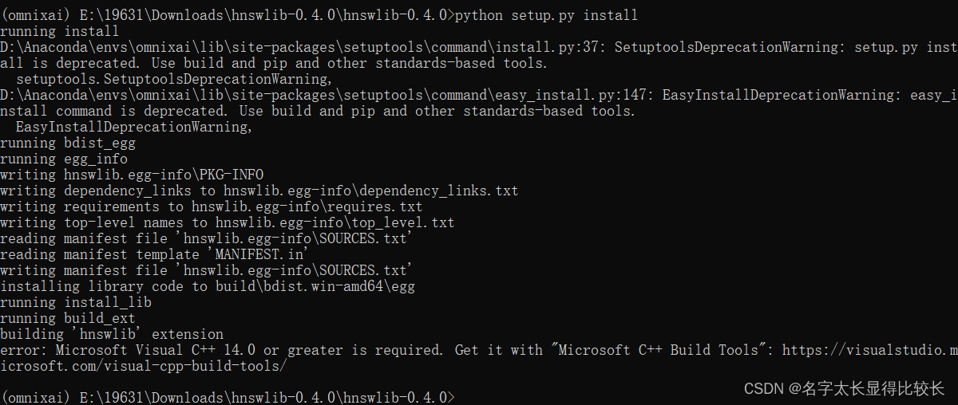Click the 'python setup.py install' command text
The height and width of the screenshot is (405, 958).
(x=547, y=15)
